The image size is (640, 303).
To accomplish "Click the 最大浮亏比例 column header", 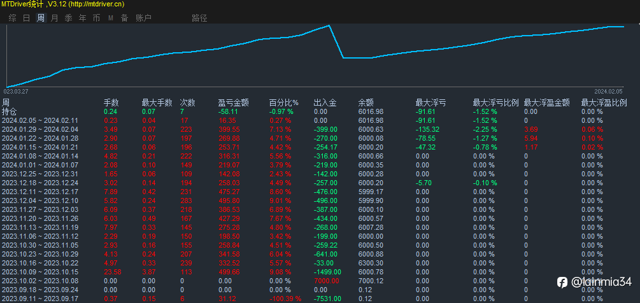I will tap(495, 102).
